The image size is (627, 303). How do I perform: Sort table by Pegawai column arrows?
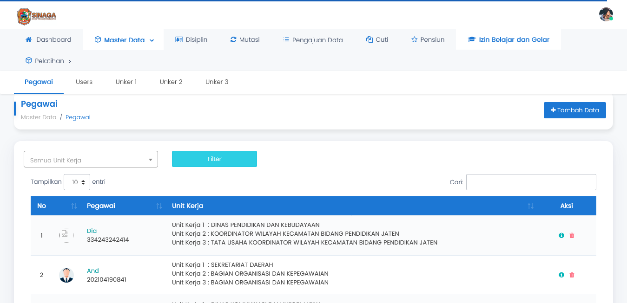[x=159, y=206]
